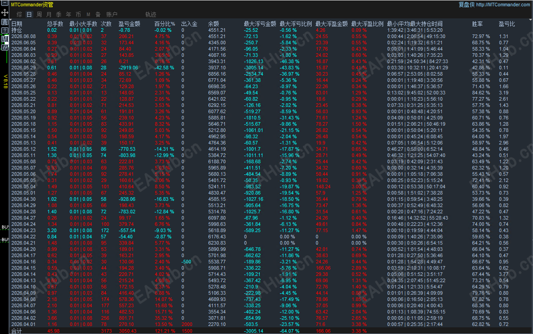Click the MTCommander资管 title text
The height and width of the screenshot is (334, 533).
tap(32, 5)
